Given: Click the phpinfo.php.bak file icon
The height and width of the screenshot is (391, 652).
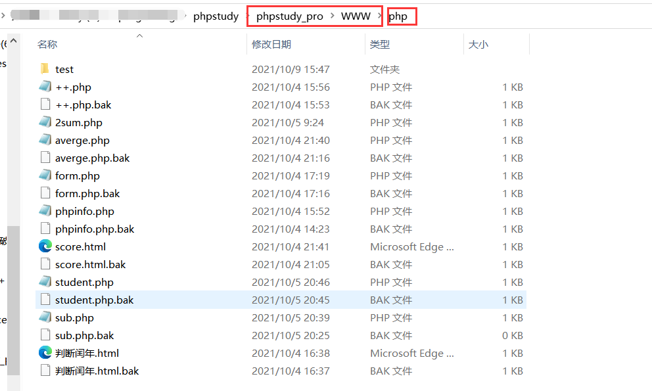Looking at the screenshot, I should coord(45,229).
